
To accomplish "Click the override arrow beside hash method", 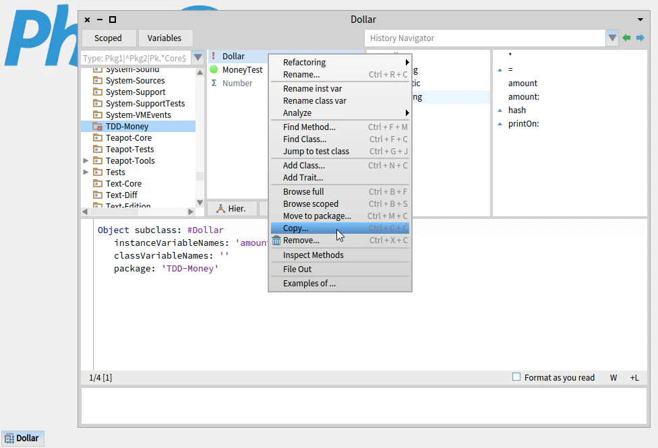I will click(500, 110).
